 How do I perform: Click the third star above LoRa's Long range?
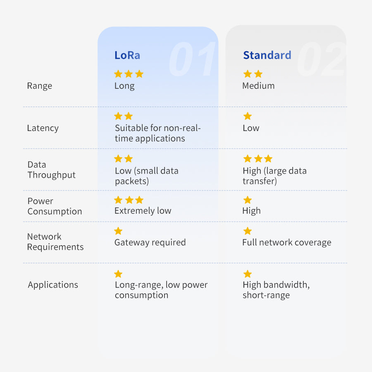click(139, 74)
